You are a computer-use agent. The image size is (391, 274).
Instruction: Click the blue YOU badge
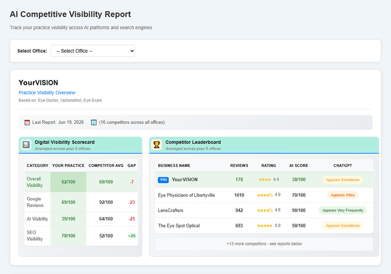(x=163, y=180)
